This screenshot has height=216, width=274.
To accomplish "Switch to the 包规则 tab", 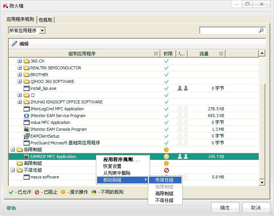I will pyautogui.click(x=45, y=20).
